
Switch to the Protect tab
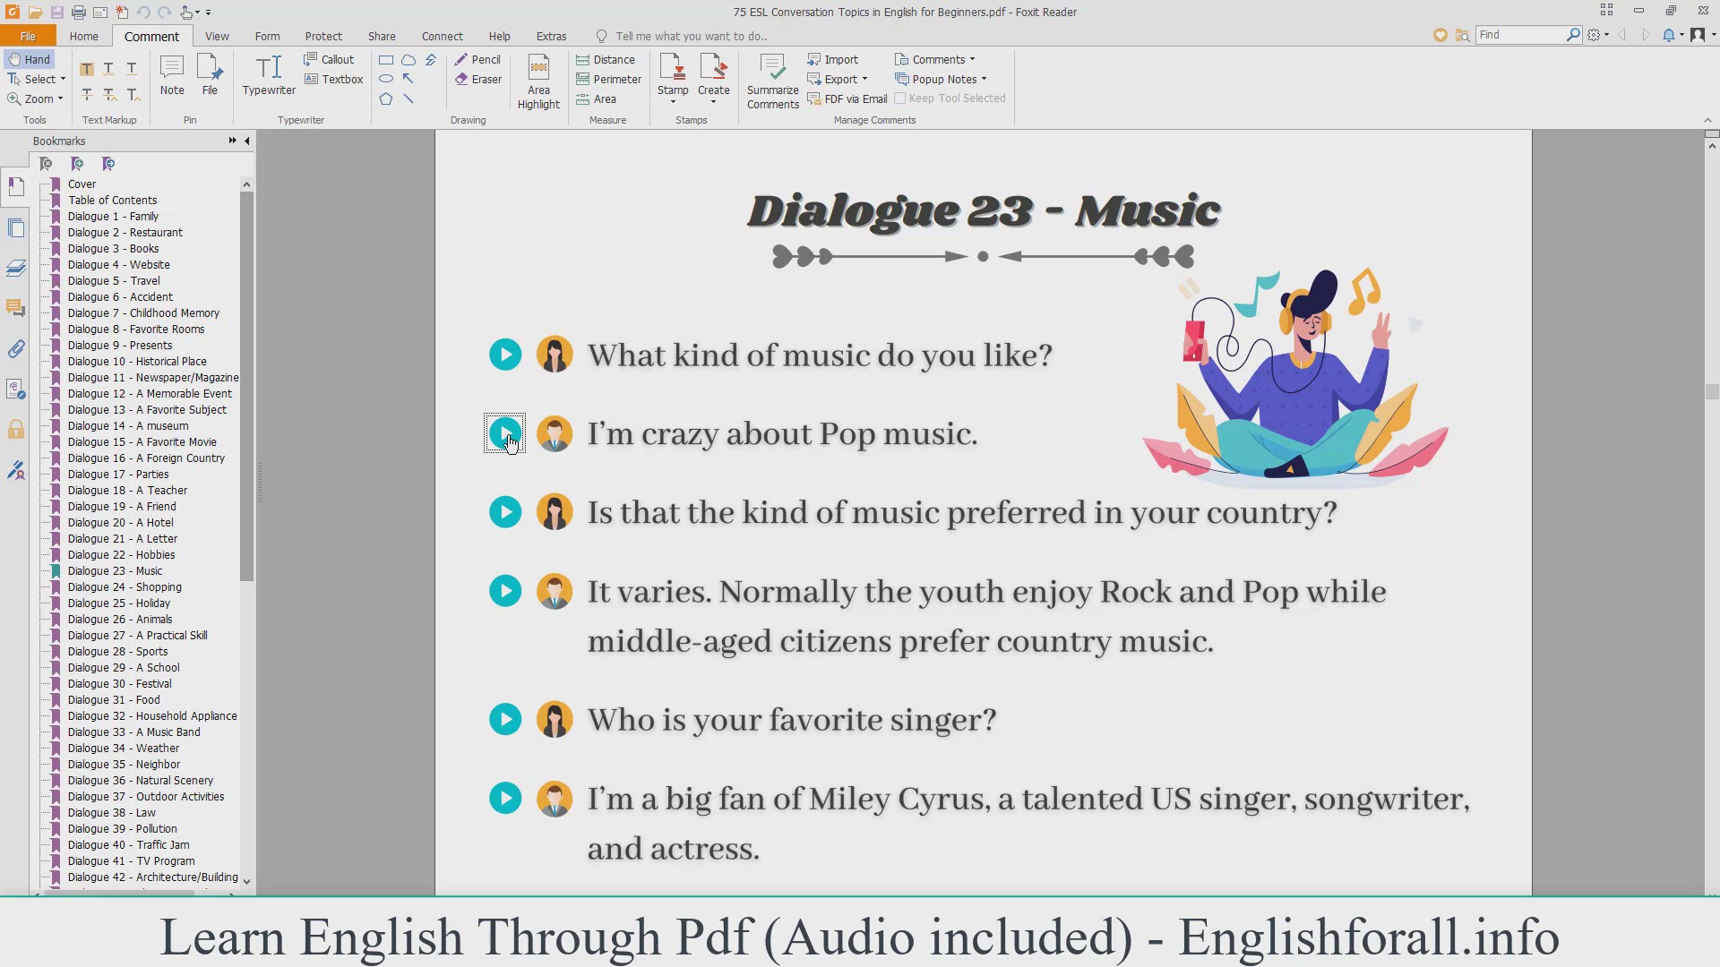pyautogui.click(x=323, y=37)
